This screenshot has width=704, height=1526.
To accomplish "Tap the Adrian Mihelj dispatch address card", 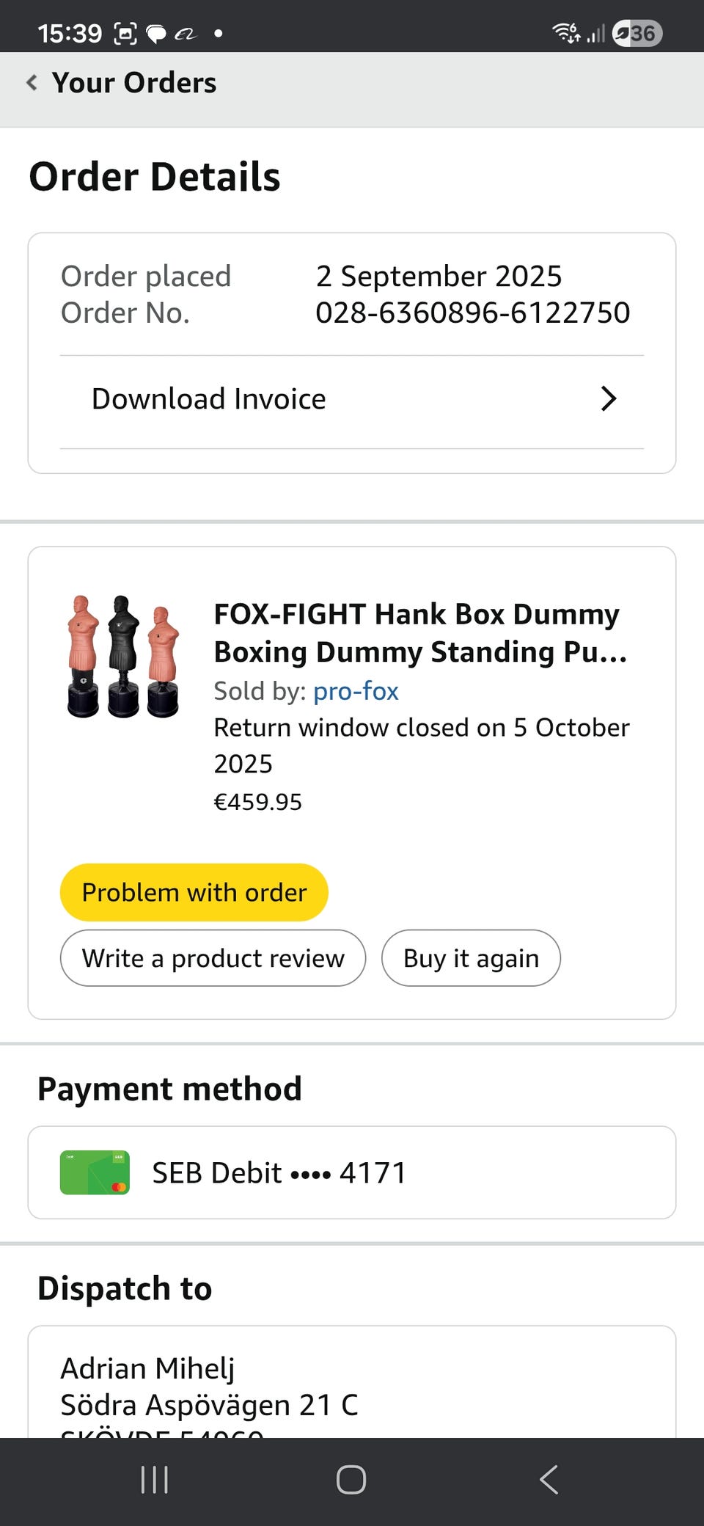I will [352, 1387].
